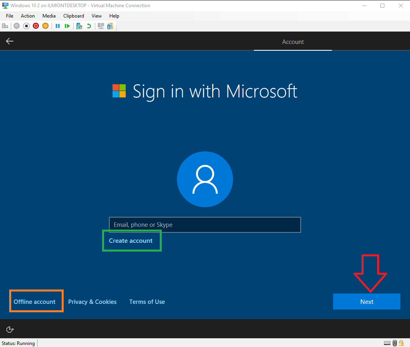Click the blue Next button
410x347 pixels.
tap(367, 301)
